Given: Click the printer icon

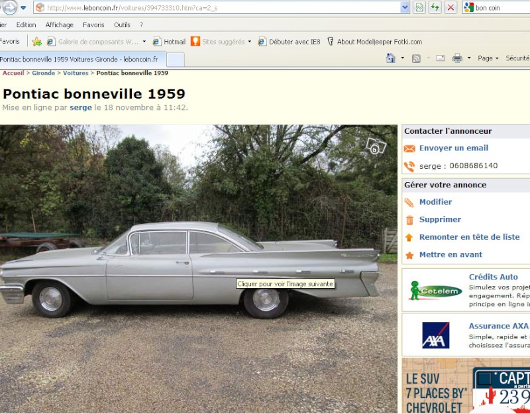Looking at the screenshot, I should point(457,58).
